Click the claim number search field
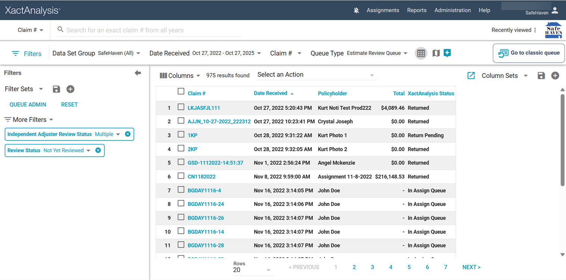The width and height of the screenshot is (566, 280). (149, 30)
